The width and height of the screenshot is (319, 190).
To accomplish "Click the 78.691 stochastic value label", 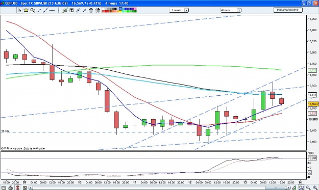I will (x=312, y=158).
